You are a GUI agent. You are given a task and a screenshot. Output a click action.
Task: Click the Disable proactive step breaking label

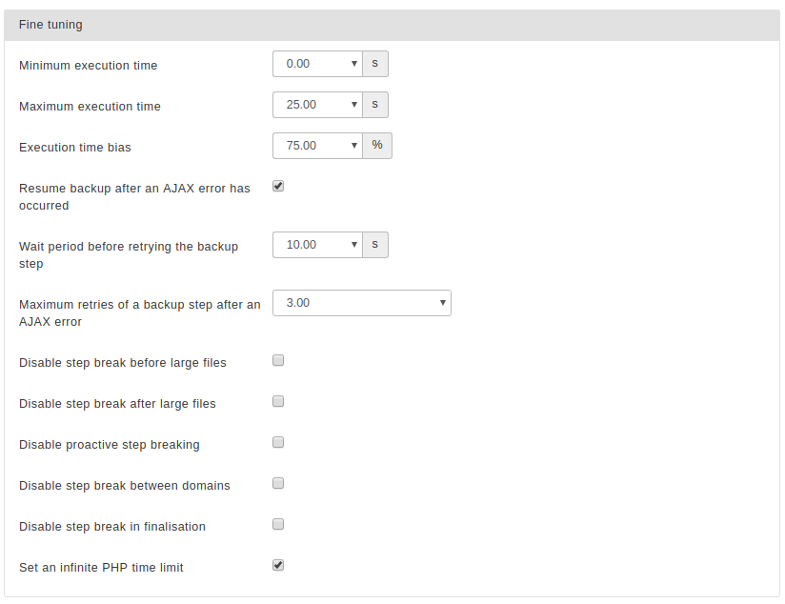click(110, 445)
